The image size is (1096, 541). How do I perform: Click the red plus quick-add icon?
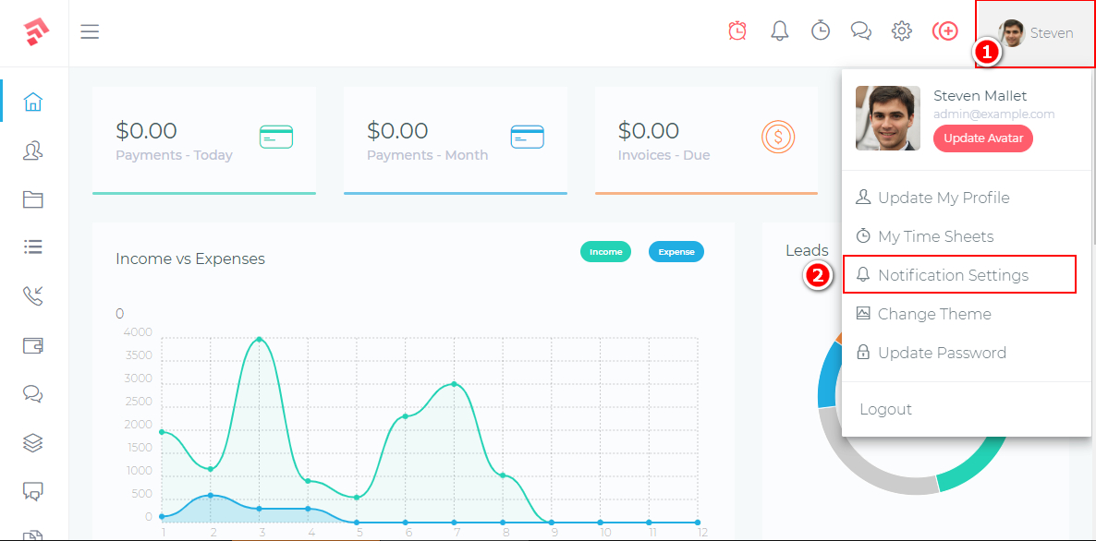[x=944, y=31]
